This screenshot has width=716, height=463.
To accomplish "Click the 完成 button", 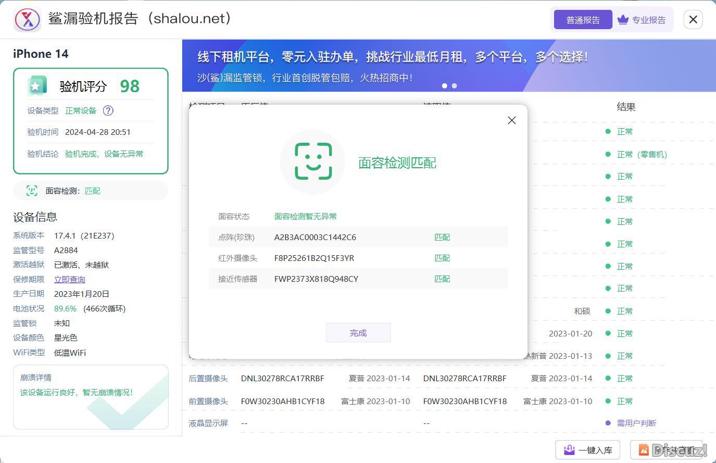I will click(x=358, y=333).
